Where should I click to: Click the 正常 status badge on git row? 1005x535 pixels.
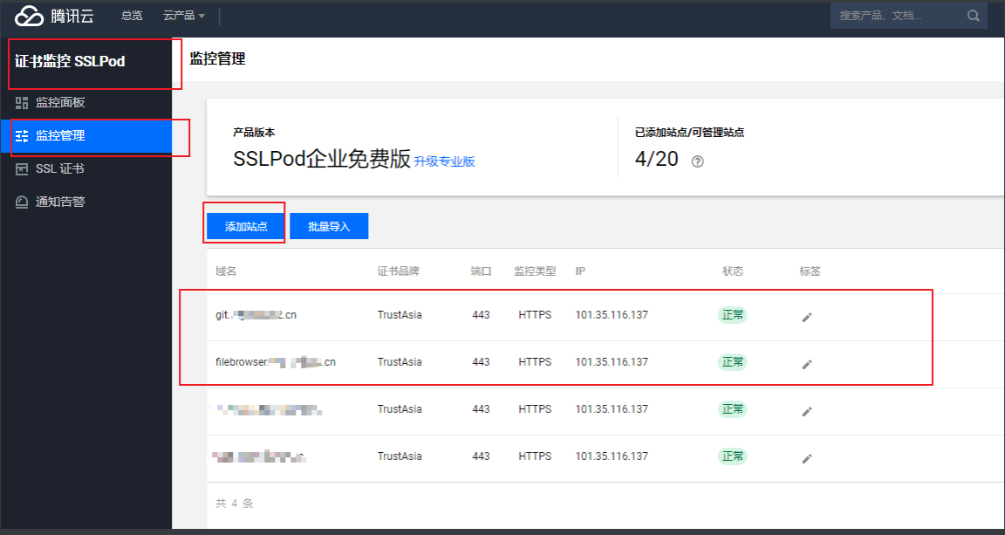(x=732, y=315)
